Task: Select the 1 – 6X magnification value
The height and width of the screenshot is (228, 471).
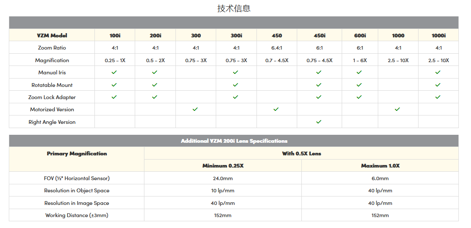Action: pyautogui.click(x=360, y=60)
